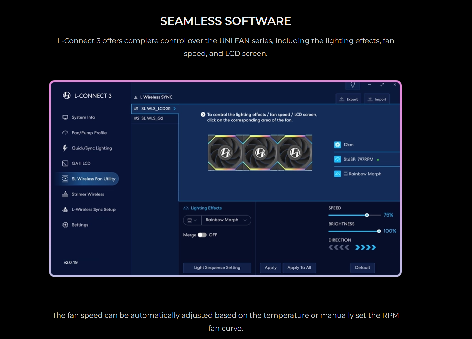The width and height of the screenshot is (472, 339).
Task: Set lighting direction to rightward arrows
Action: pos(366,247)
